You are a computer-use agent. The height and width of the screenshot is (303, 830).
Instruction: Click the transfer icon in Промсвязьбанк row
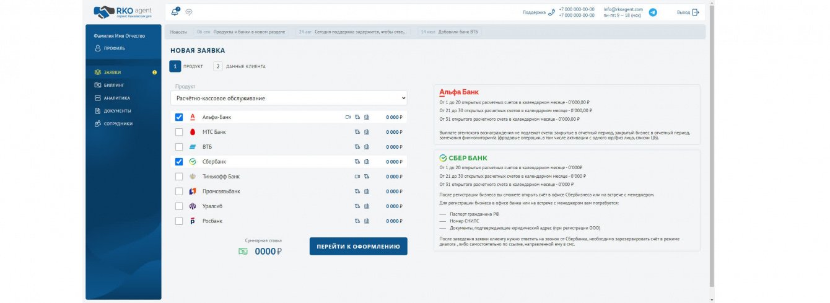coord(357,191)
